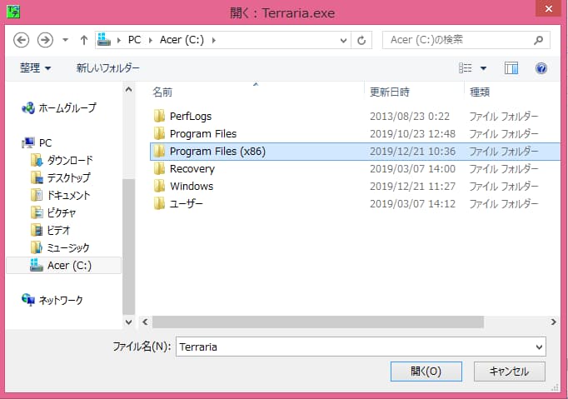Sort by 名前 column header
Screen dimensions: 568x399
click(162, 92)
